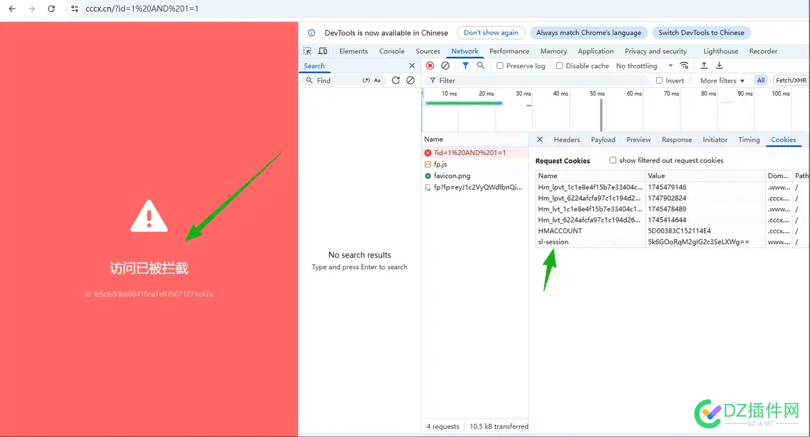Click the Find search input
The height and width of the screenshot is (437, 810).
coord(337,80)
